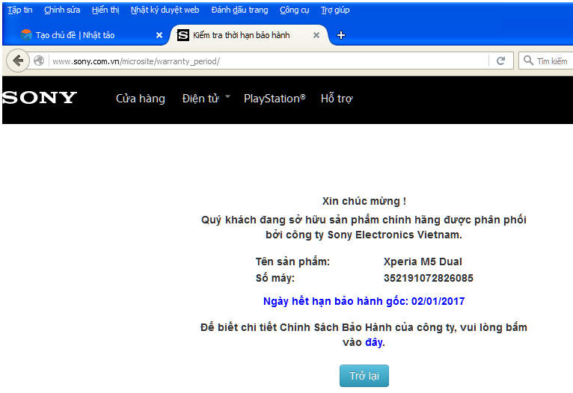Screen dimensions: 573x393
Task: Click the globe site identity icon
Action: tap(39, 61)
